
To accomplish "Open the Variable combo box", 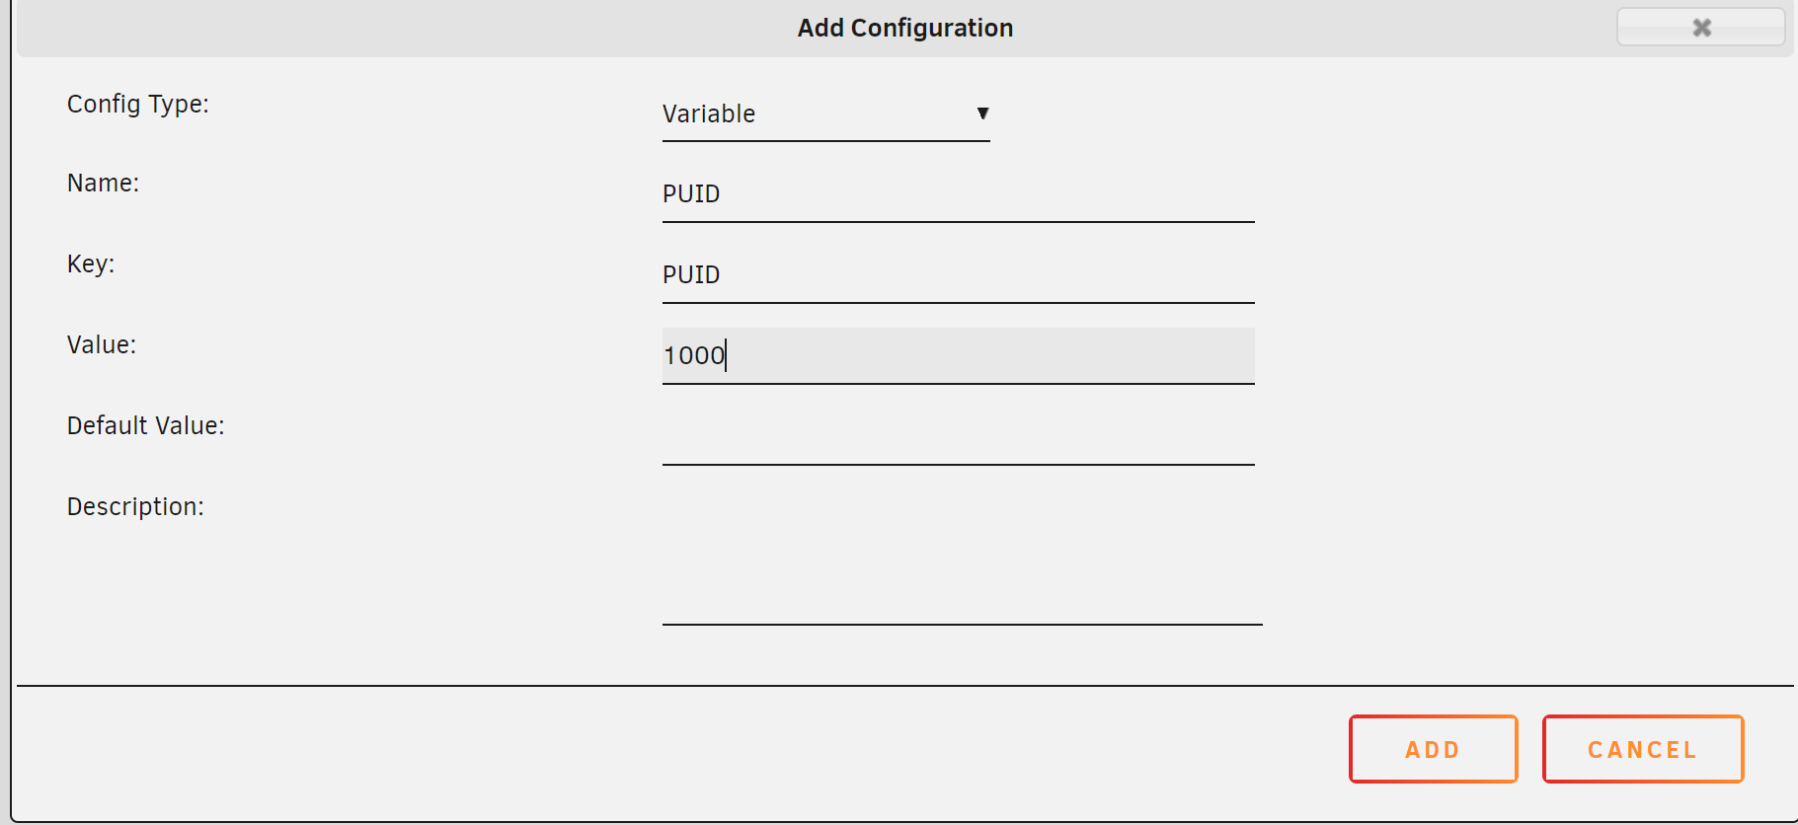I will coord(825,114).
